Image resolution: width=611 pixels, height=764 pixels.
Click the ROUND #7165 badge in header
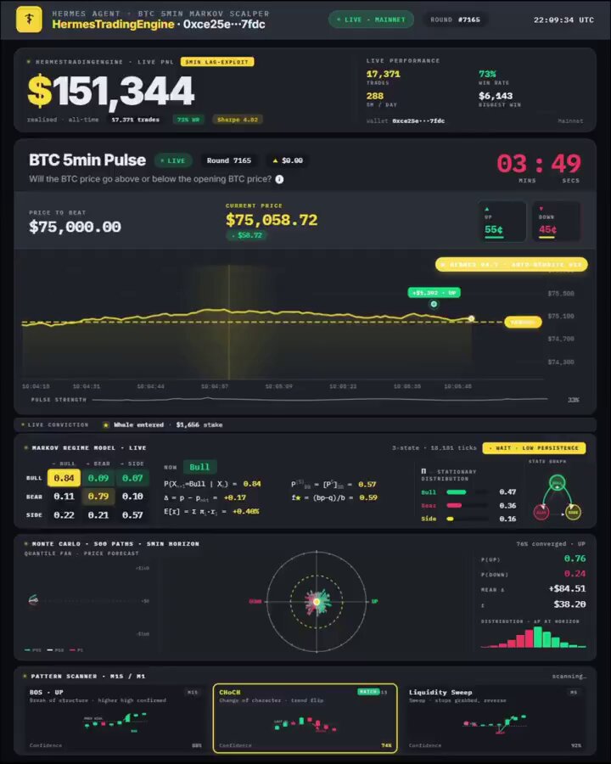pos(455,20)
